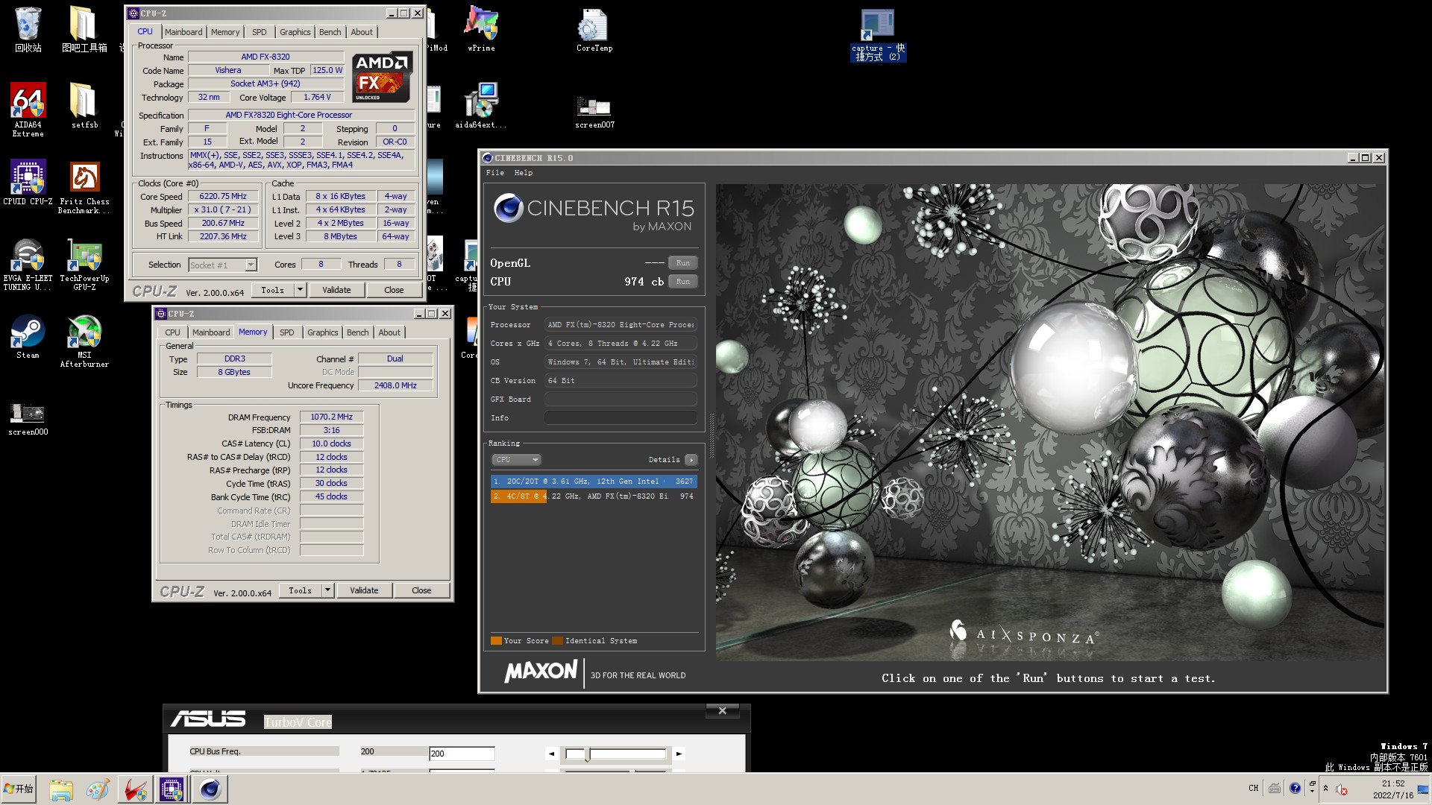Click the help question mark tray icon
This screenshot has width=1432, height=805.
[x=1295, y=788]
